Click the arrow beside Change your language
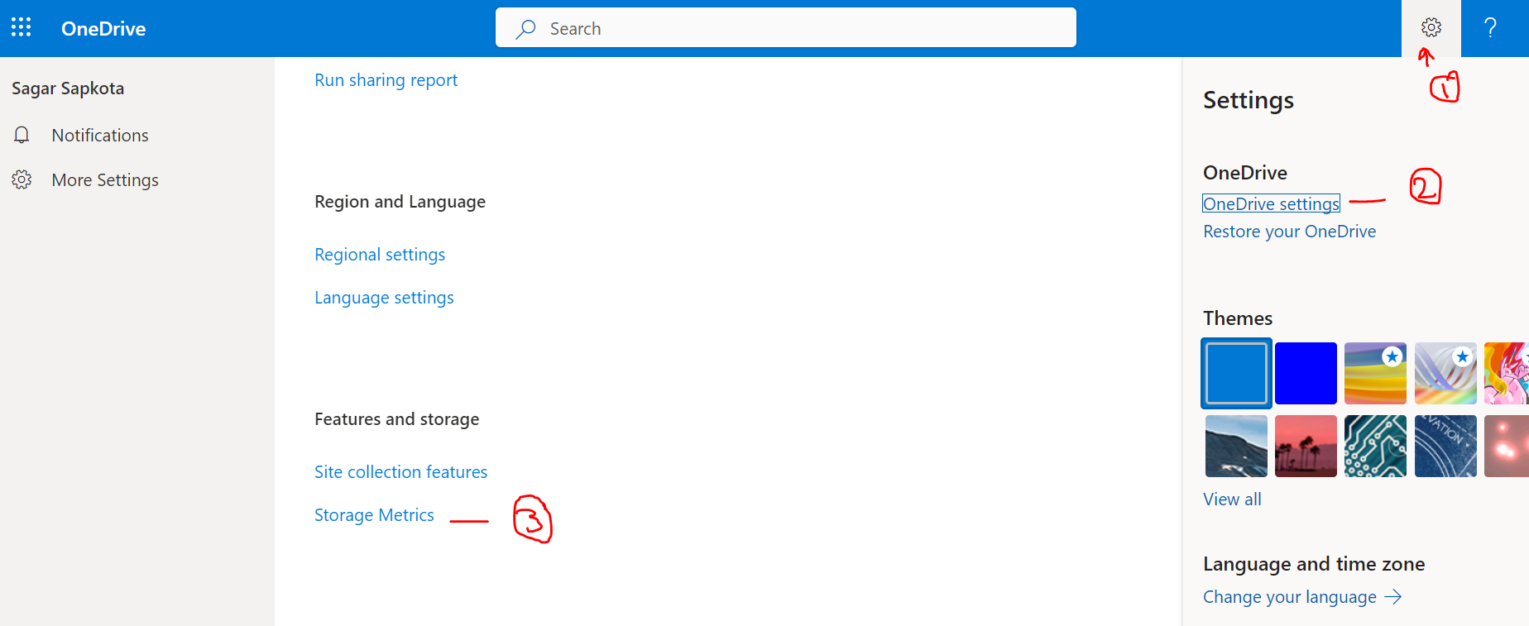The height and width of the screenshot is (626, 1529). (x=1394, y=597)
